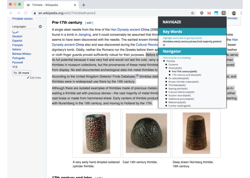Switch to Italiano language
Image resolution: width=250 pixels, height=178 pixels.
coord(17,49)
